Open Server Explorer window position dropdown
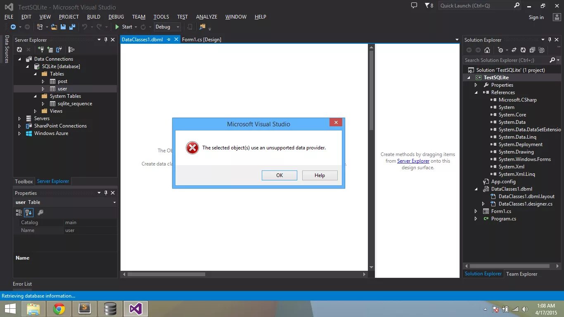 (x=99, y=40)
